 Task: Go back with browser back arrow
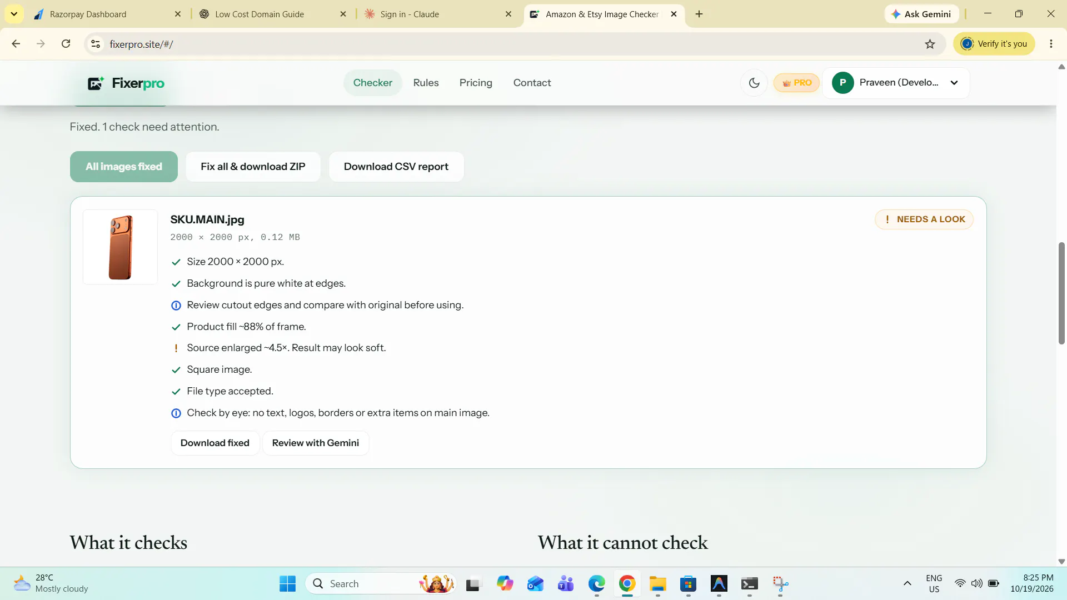[x=16, y=44]
